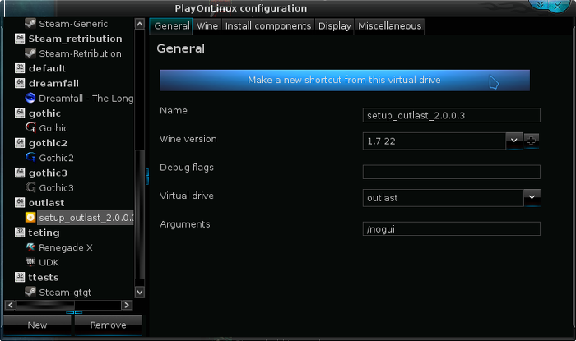Click the Gothic2 game icon
576x341 pixels.
point(30,157)
